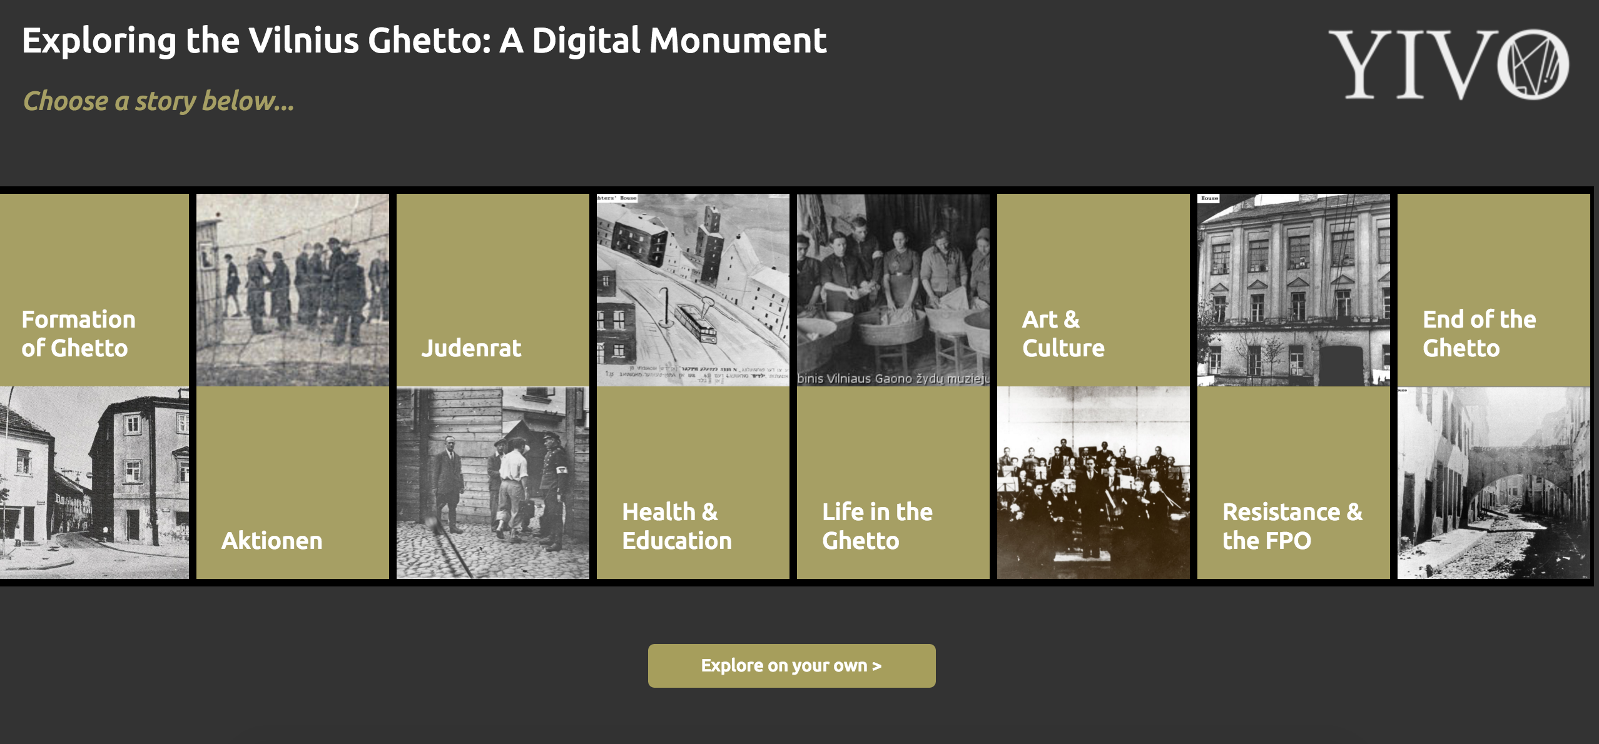Click the child's tram drawing thumbnail

(693, 290)
